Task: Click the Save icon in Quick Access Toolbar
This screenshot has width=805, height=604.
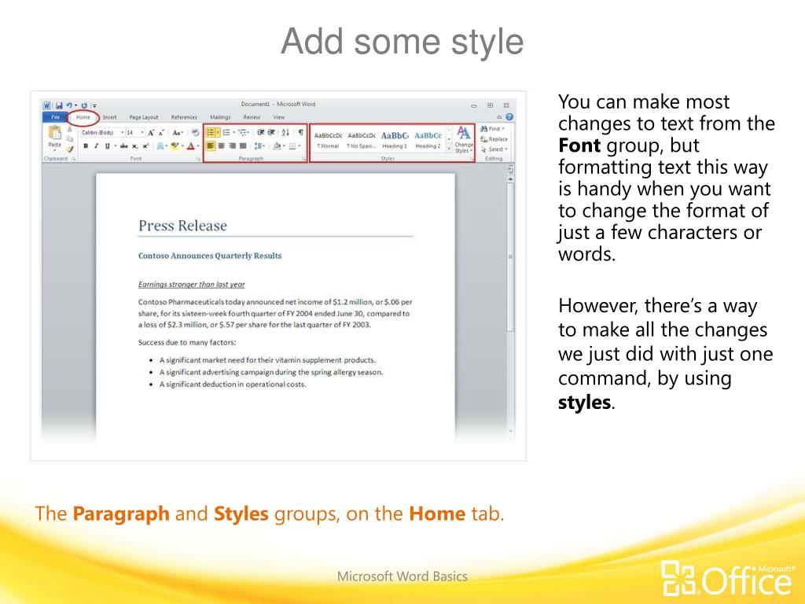Action: tap(59, 105)
